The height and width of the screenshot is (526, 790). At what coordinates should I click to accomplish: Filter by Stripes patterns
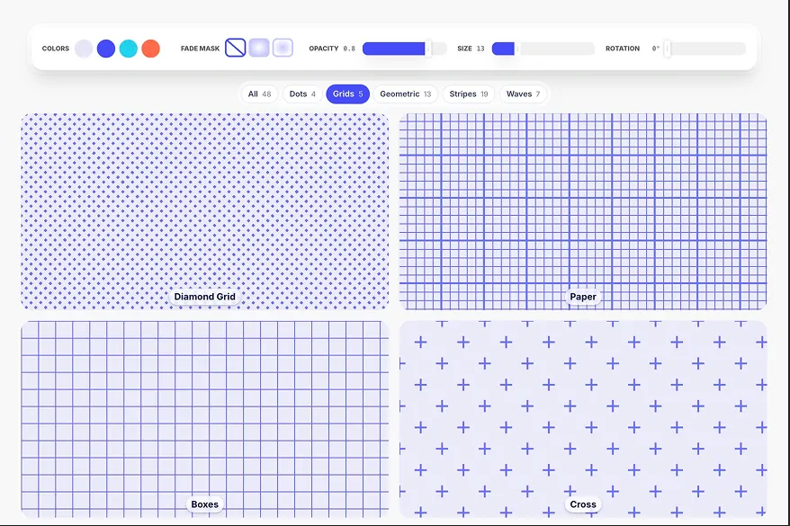tap(469, 94)
